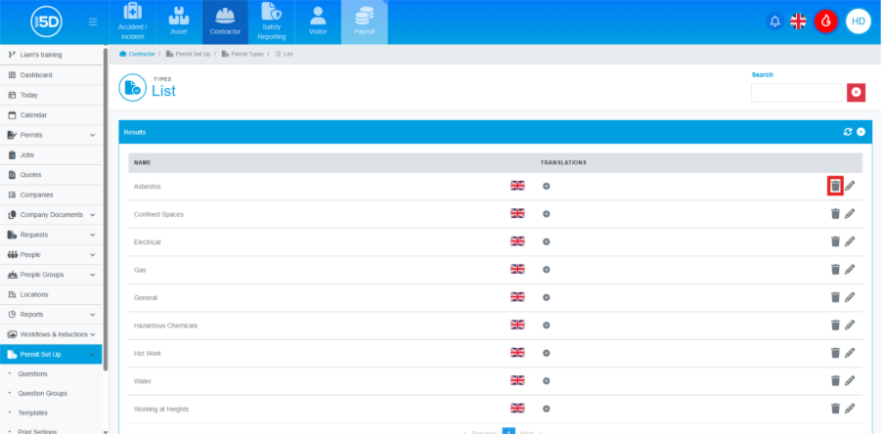The height and width of the screenshot is (434, 883).
Task: Add a new permit type with plus icon
Action: (x=861, y=132)
